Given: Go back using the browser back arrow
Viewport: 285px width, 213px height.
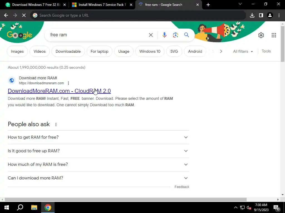Looking at the screenshot, I should click(6, 16).
